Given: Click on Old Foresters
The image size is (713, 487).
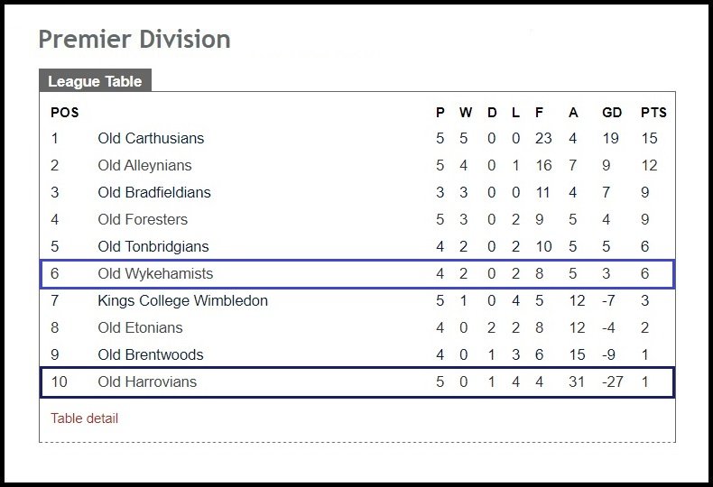Looking at the screenshot, I should click(143, 219).
